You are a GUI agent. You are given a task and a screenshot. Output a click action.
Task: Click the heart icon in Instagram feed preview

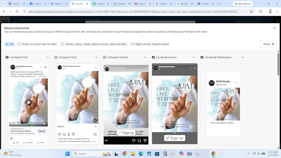(x=60, y=134)
